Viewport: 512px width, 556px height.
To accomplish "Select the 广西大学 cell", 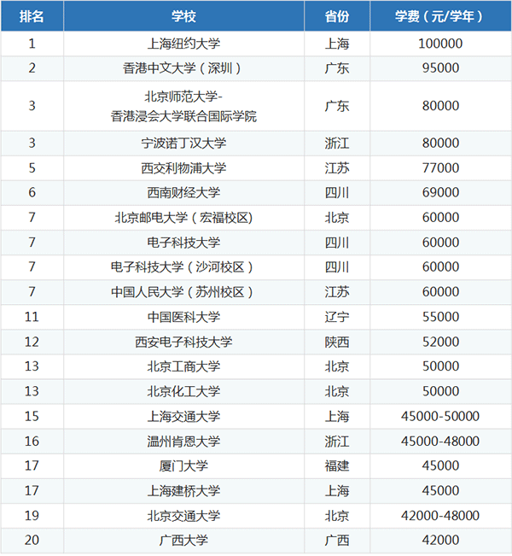I will tap(183, 540).
